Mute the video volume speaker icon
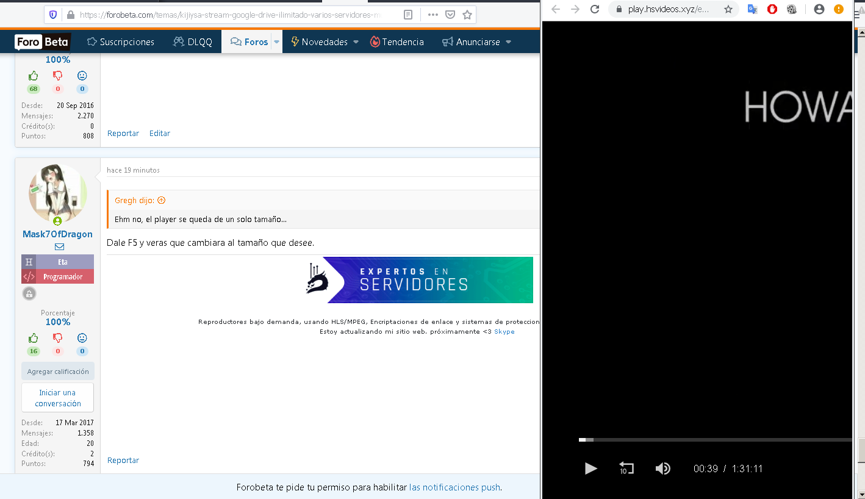 (662, 468)
